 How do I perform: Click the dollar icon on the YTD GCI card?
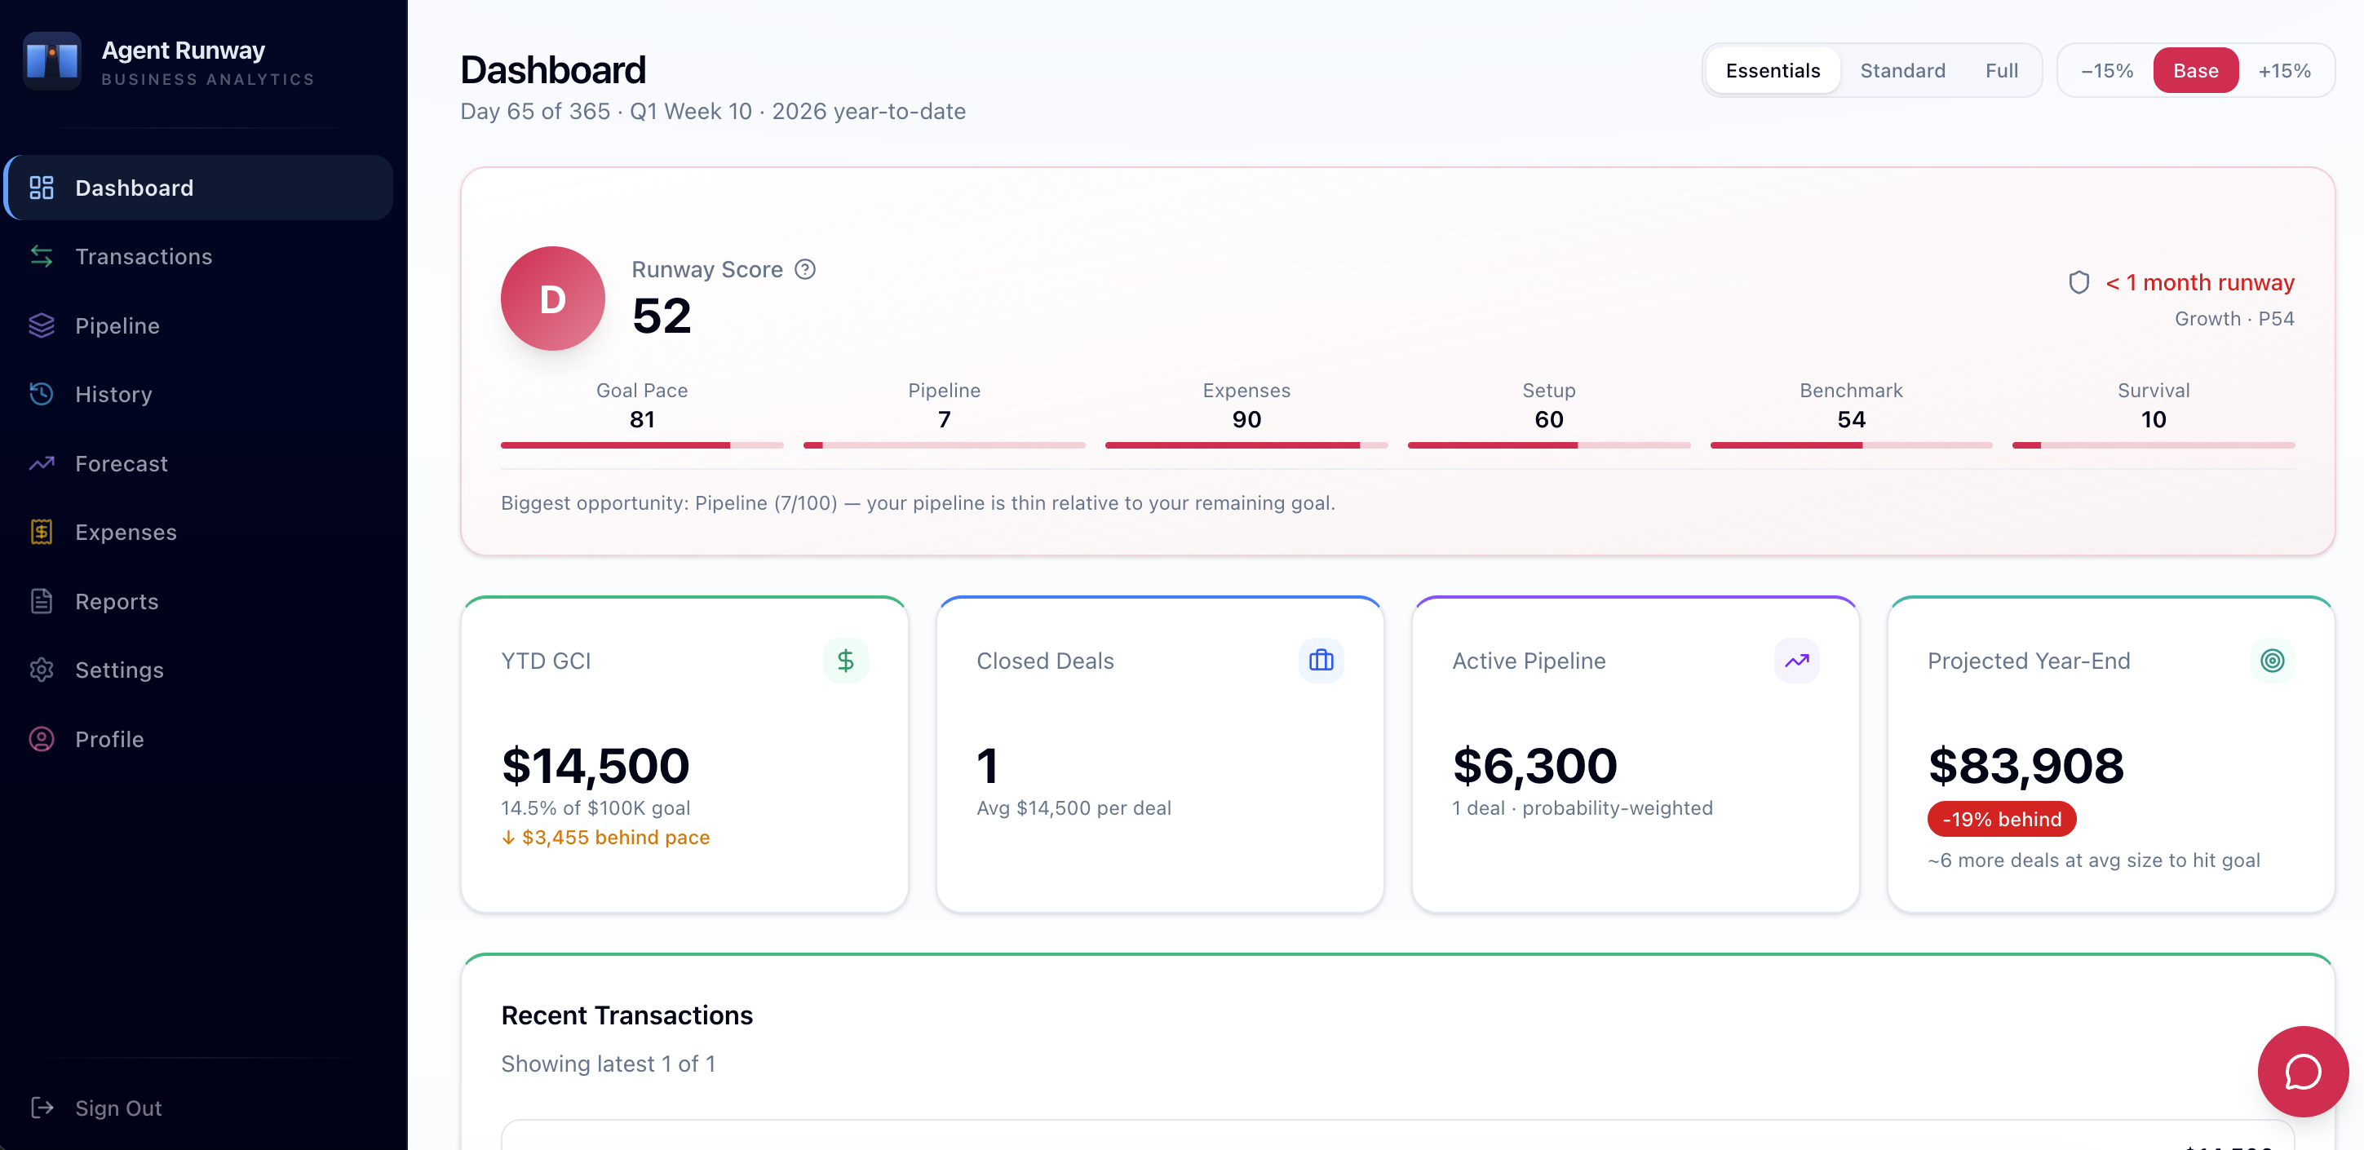845,660
